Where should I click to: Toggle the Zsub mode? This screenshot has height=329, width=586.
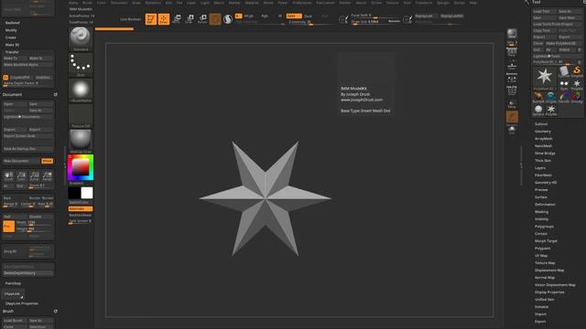tap(308, 16)
